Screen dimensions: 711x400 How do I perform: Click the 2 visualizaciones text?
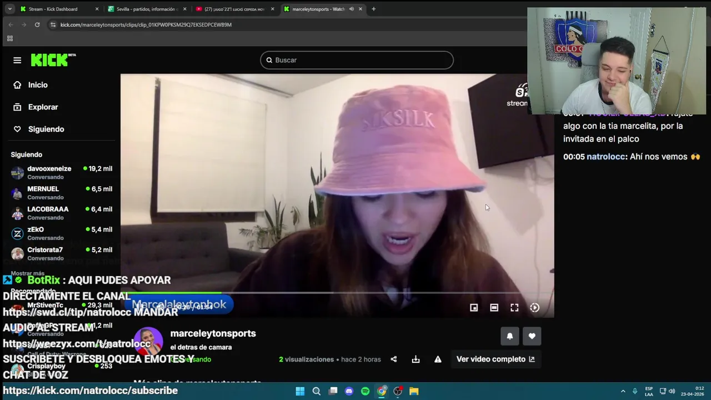click(x=306, y=359)
